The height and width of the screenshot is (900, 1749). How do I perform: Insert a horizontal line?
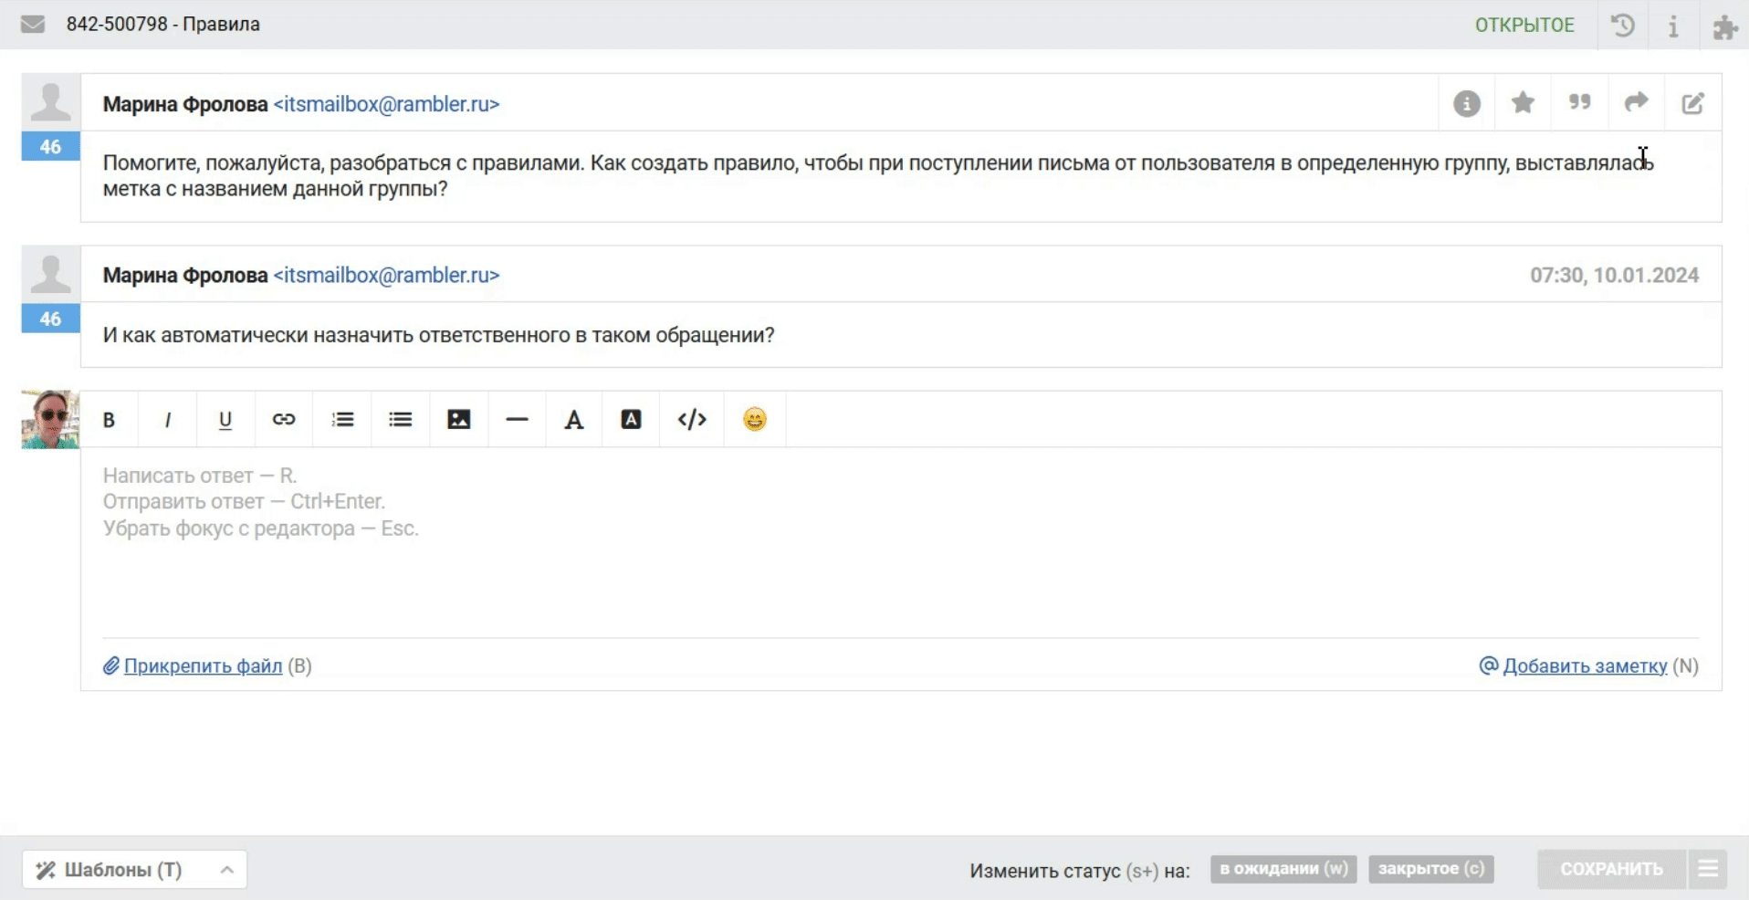[518, 420]
